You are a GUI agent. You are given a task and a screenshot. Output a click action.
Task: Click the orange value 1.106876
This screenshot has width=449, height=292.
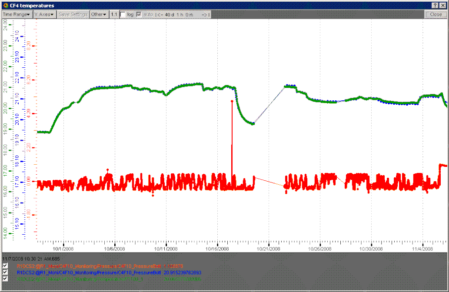[x=173, y=266]
